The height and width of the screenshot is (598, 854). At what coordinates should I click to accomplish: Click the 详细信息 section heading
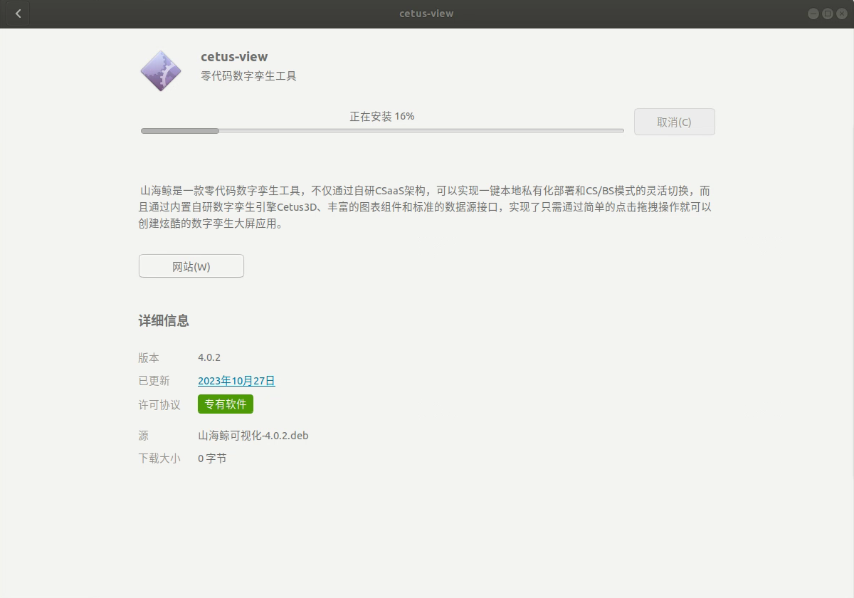click(164, 320)
